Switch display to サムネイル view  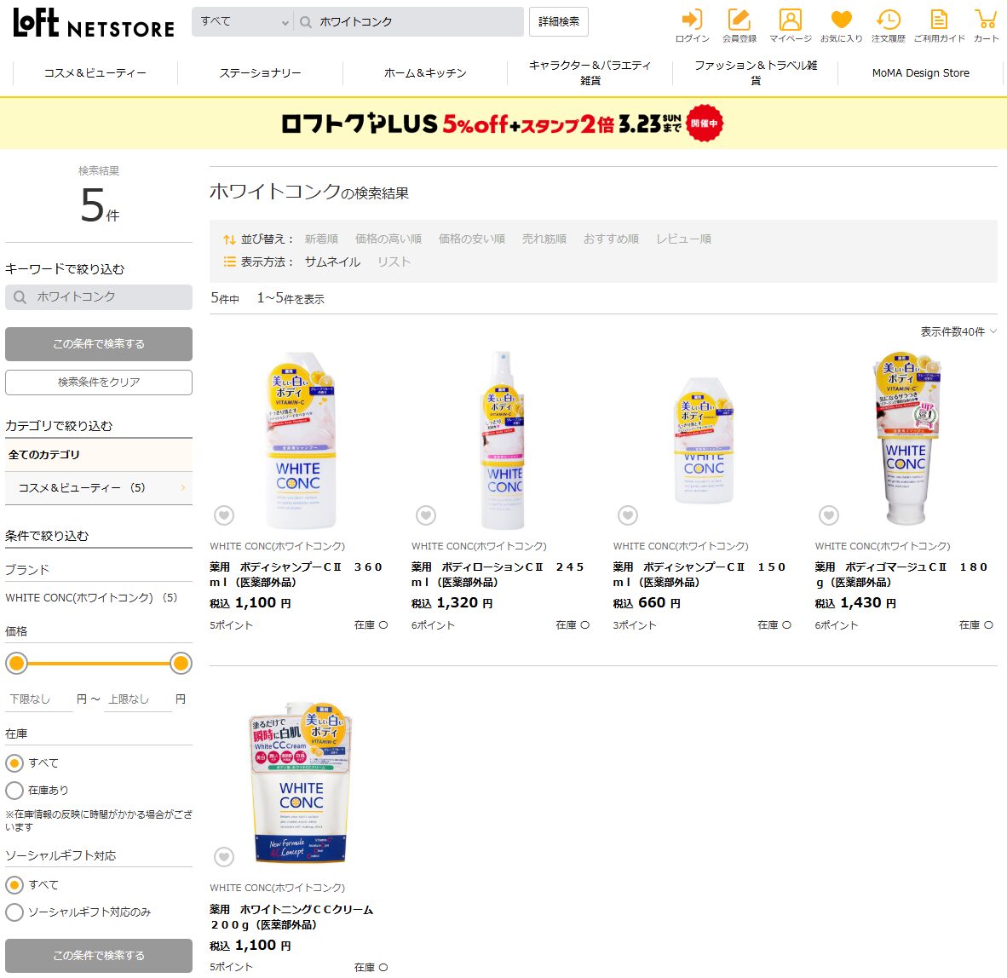coord(332,262)
